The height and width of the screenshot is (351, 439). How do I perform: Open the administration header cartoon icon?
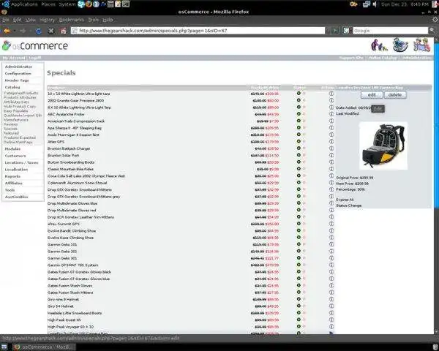421,45
